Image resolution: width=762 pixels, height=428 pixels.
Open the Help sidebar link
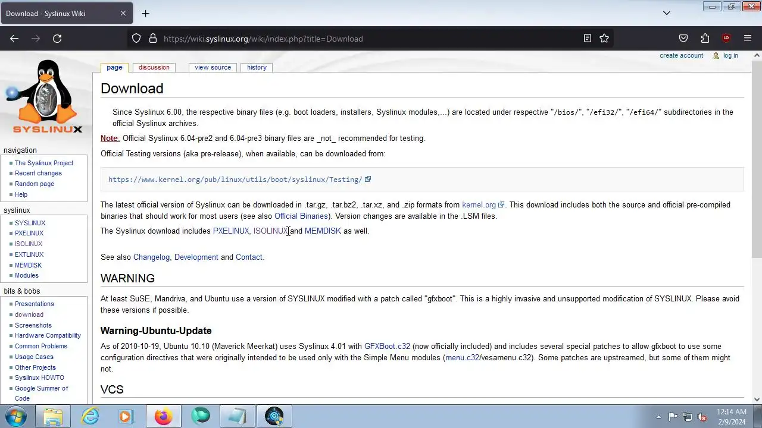tap(21, 194)
